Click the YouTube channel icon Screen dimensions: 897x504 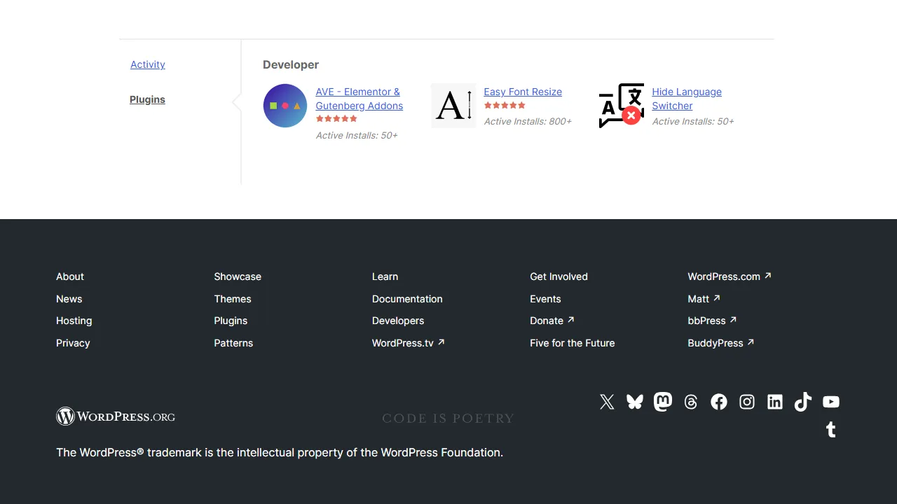tap(831, 402)
